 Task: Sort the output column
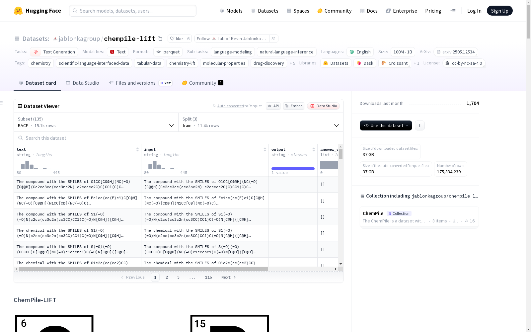point(314,149)
